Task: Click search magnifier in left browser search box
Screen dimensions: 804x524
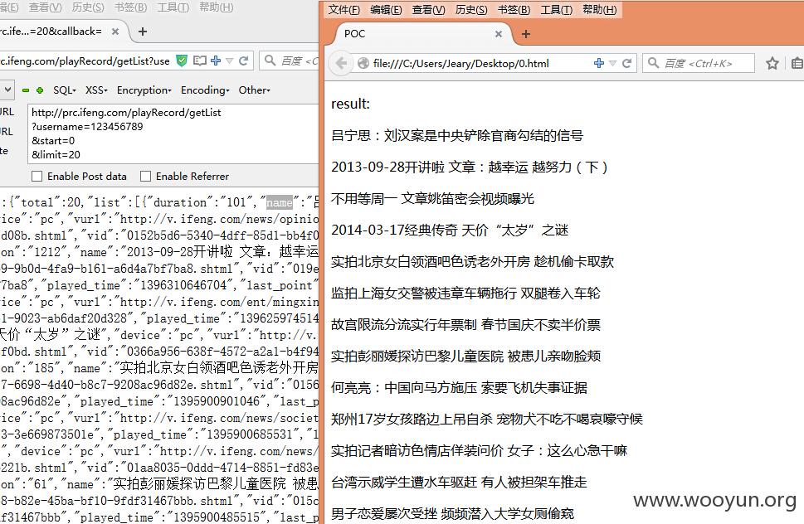Action: tap(270, 61)
